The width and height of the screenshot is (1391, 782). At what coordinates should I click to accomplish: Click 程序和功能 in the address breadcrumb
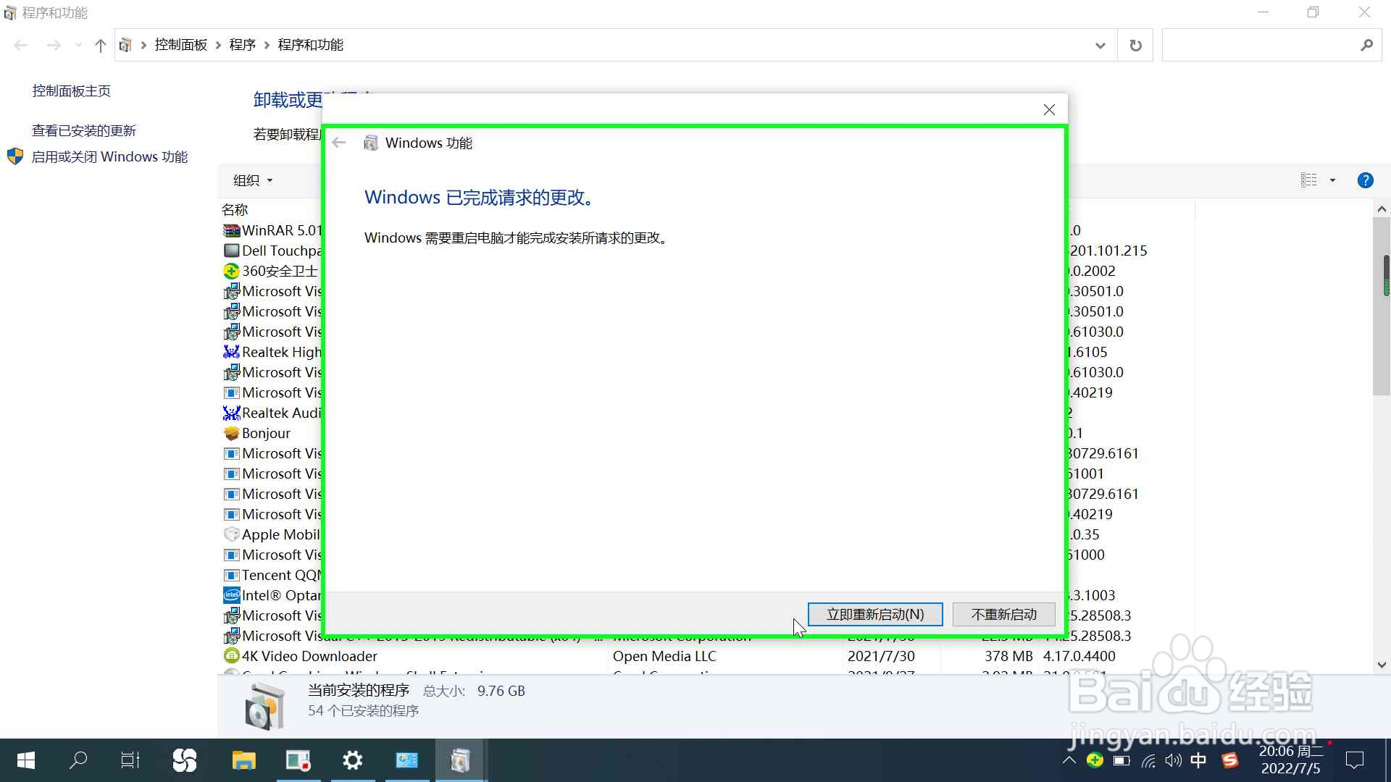point(311,45)
